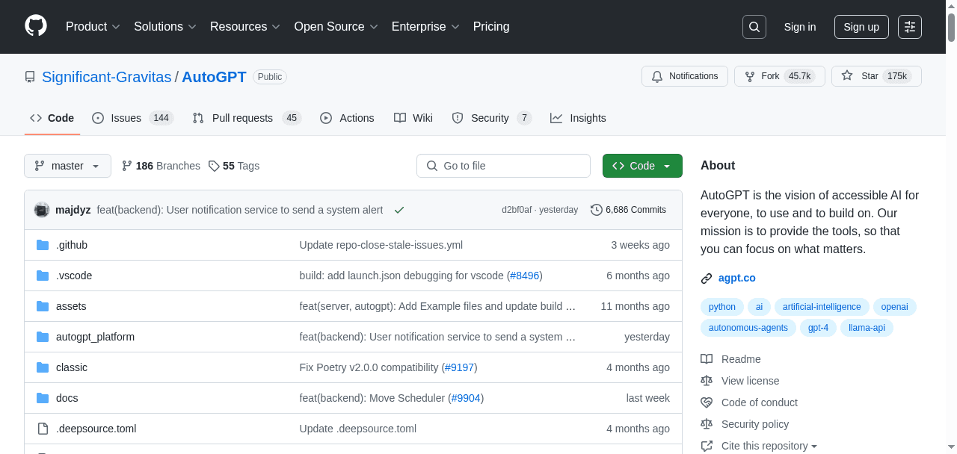Viewport: 957px width, 454px height.
Task: Open the Significant-Gravitas owner link
Action: [107, 77]
